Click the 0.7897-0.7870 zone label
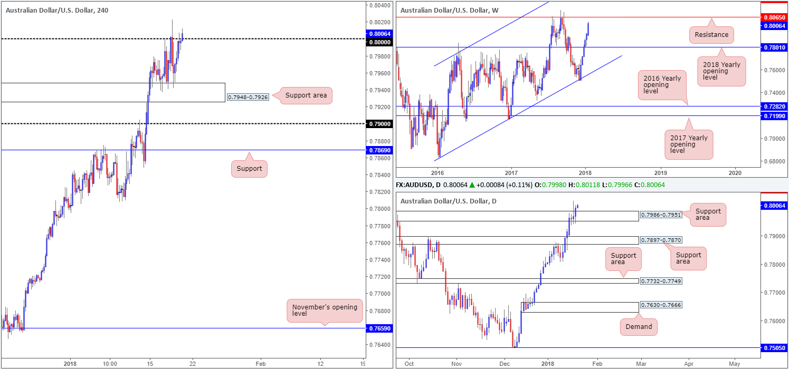 coord(661,240)
